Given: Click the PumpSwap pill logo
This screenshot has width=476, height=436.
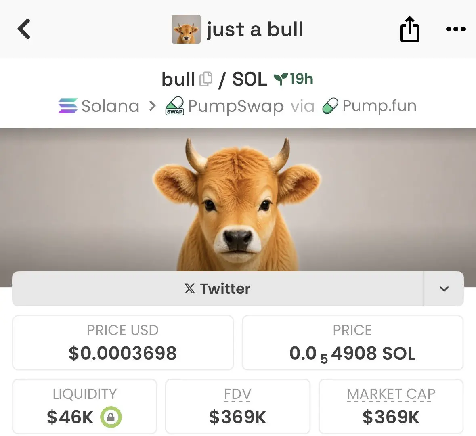Looking at the screenshot, I should pyautogui.click(x=174, y=106).
